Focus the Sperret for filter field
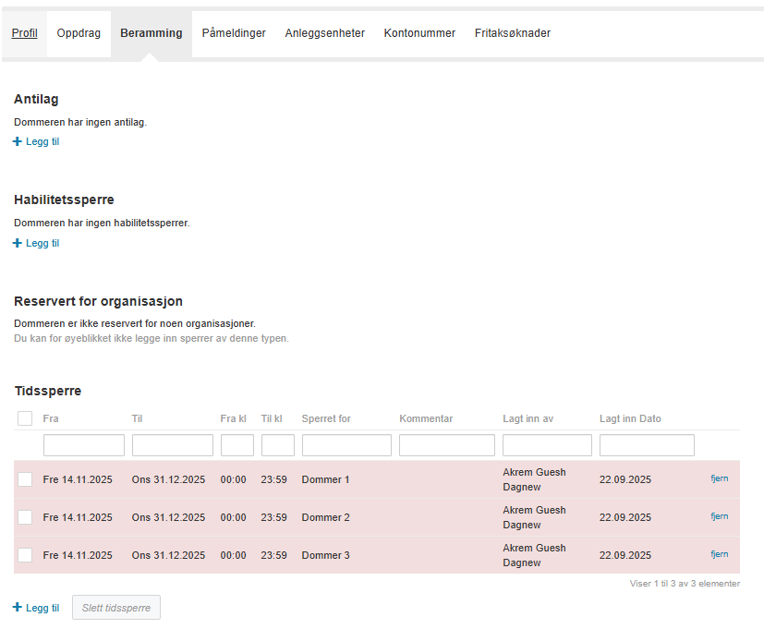The image size is (764, 629). point(346,445)
